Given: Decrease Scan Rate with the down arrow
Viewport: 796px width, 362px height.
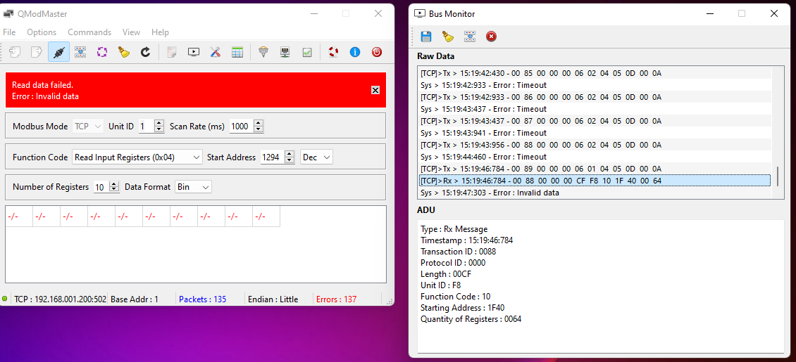Looking at the screenshot, I should [259, 129].
